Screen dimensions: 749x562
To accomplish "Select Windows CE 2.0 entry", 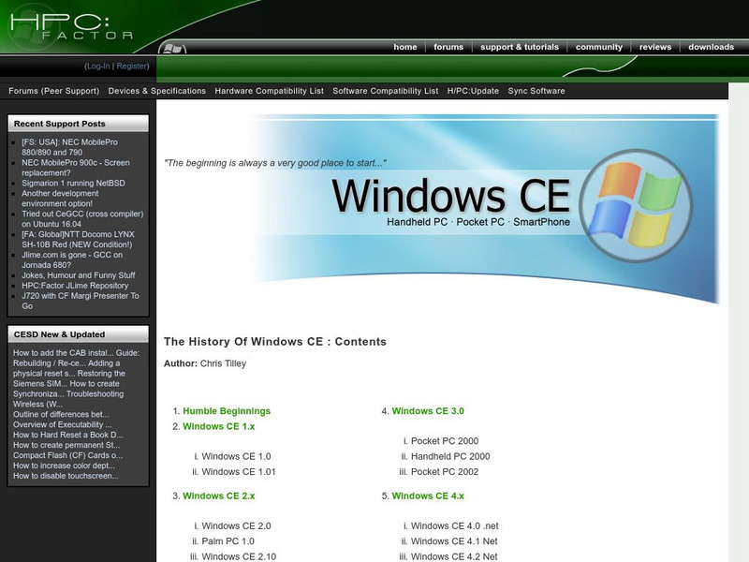I will [x=236, y=526].
